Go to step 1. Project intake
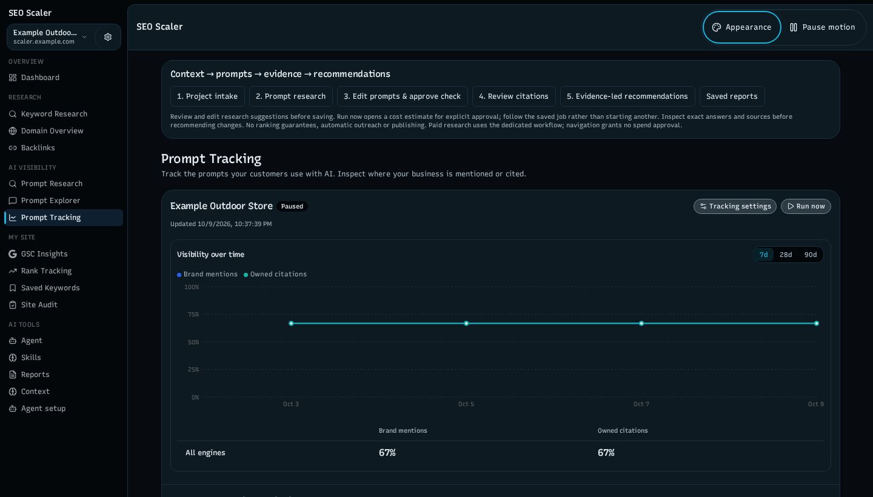Image resolution: width=873 pixels, height=497 pixels. [x=207, y=96]
